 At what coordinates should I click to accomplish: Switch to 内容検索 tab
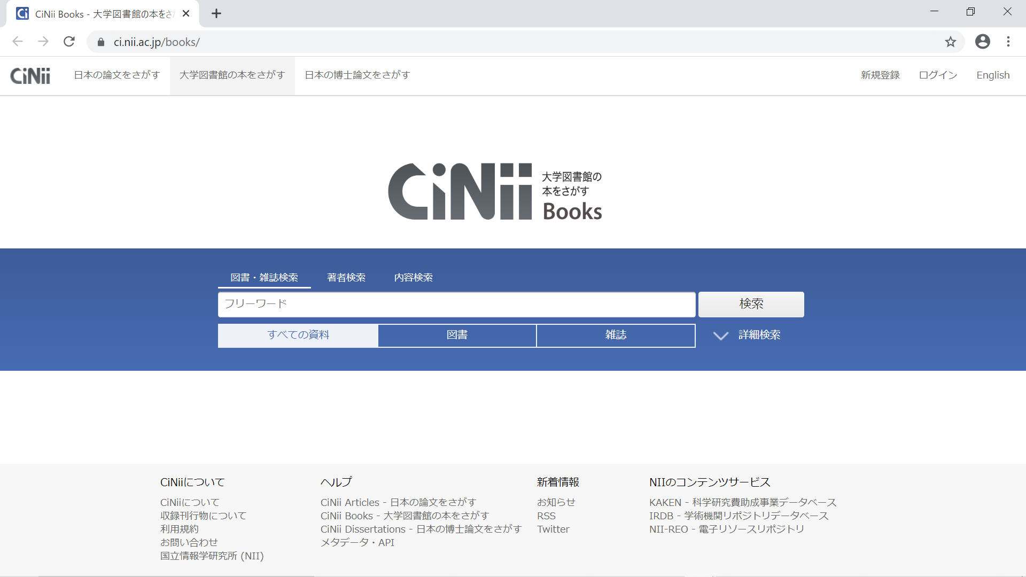(414, 277)
